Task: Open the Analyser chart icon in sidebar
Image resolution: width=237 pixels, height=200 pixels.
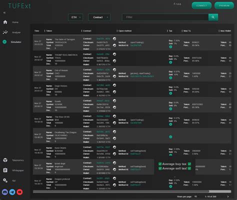Action: pyautogui.click(x=5, y=32)
